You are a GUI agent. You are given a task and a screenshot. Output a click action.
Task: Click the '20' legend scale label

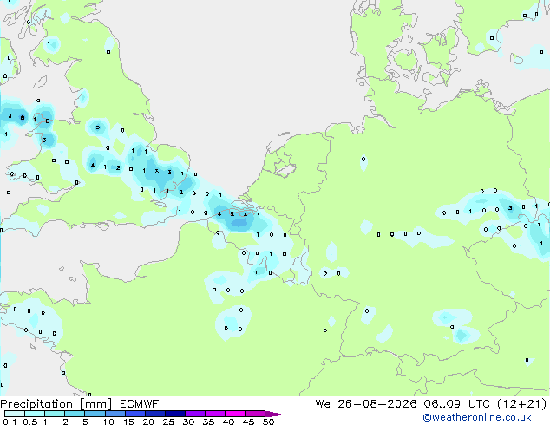point(148,422)
